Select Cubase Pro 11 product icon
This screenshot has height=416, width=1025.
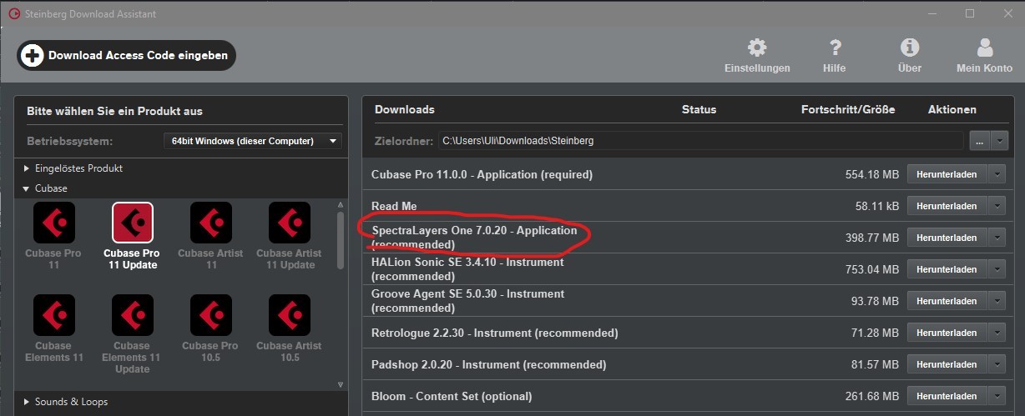pyautogui.click(x=54, y=223)
